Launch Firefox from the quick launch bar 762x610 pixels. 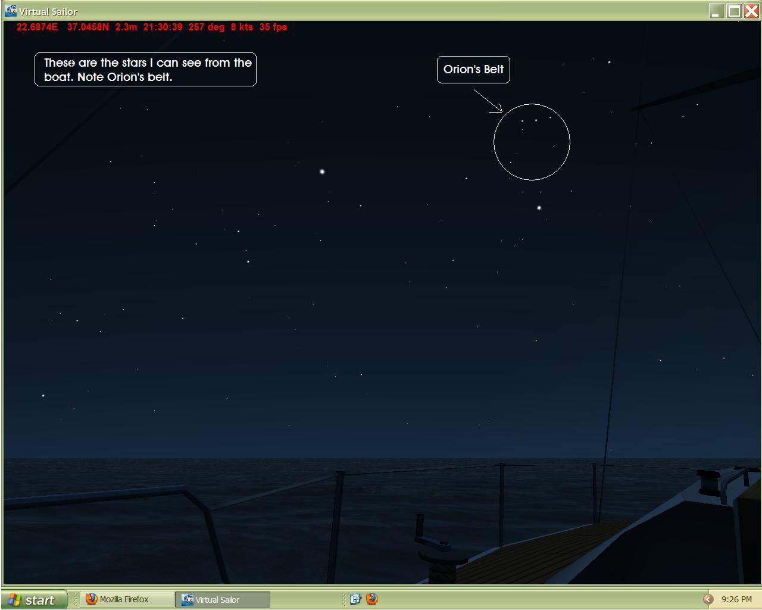[x=372, y=599]
